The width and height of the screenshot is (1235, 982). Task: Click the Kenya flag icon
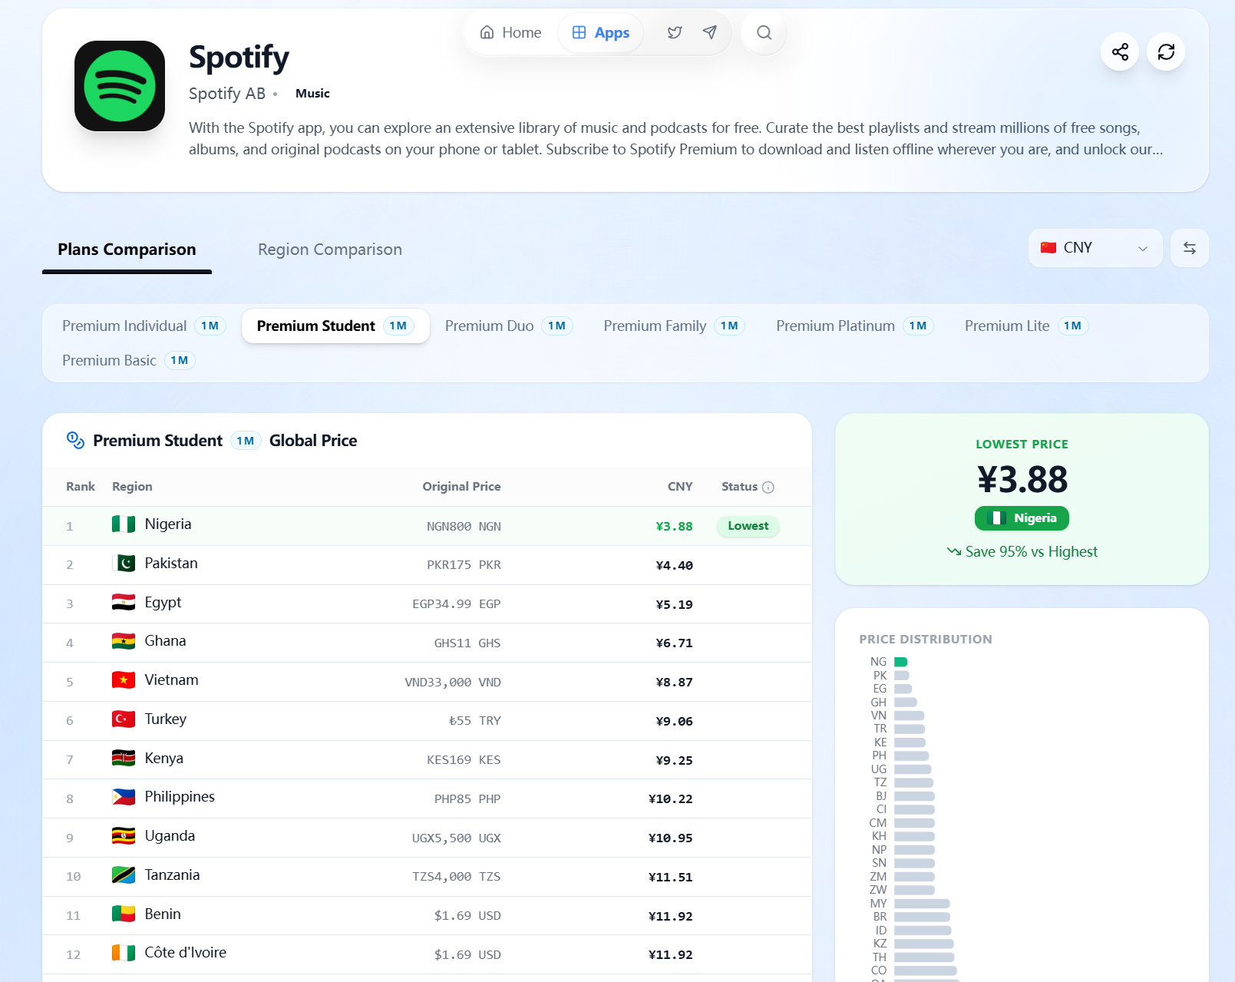pos(124,759)
